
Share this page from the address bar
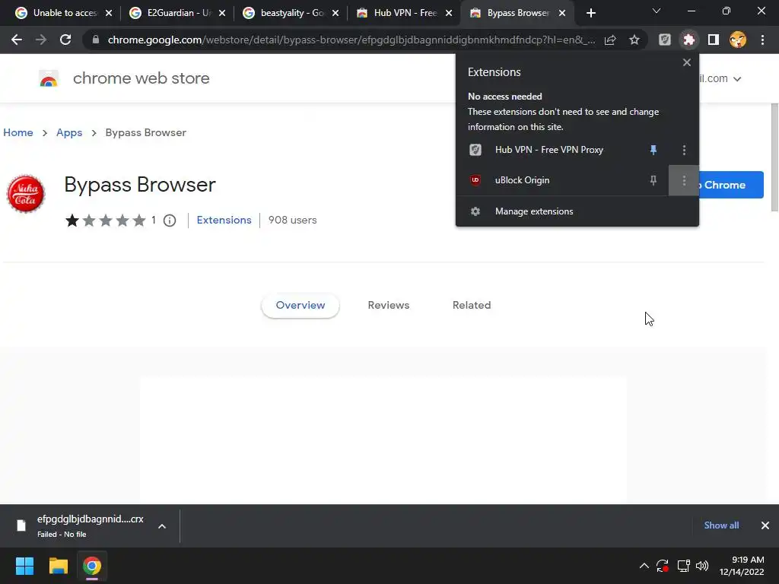coord(610,40)
